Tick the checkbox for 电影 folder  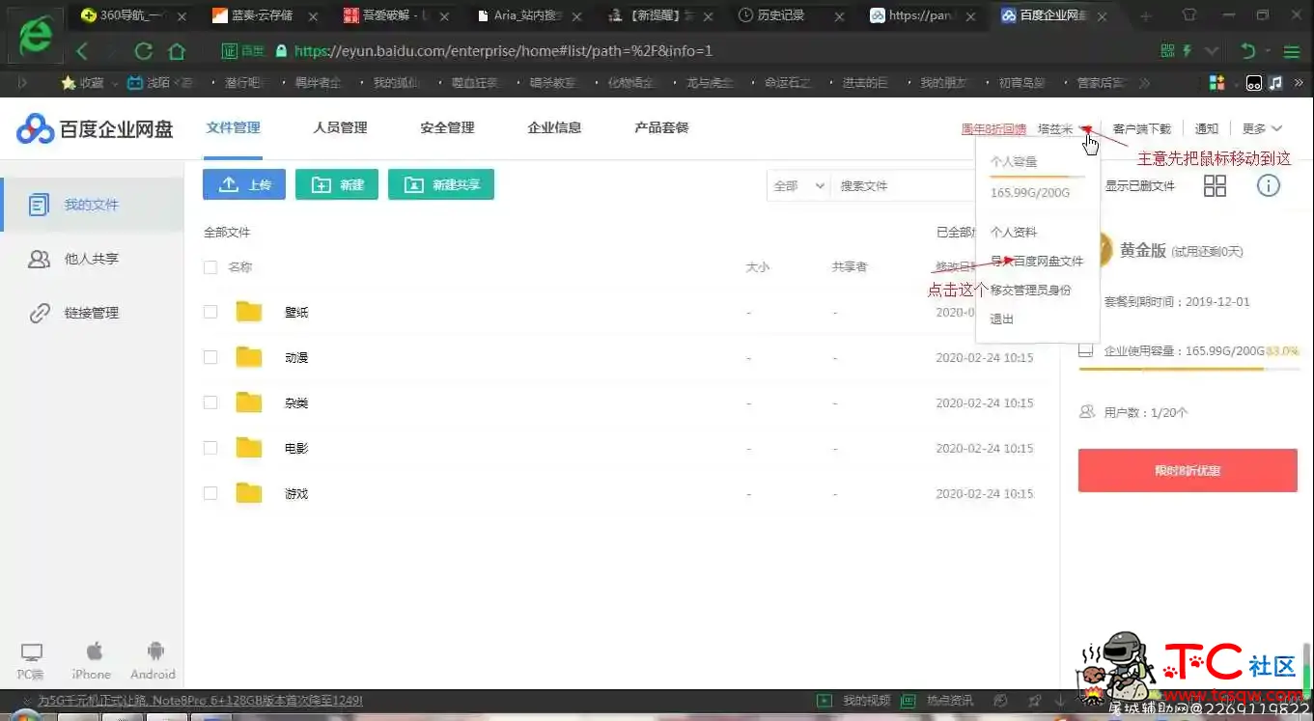(x=210, y=448)
